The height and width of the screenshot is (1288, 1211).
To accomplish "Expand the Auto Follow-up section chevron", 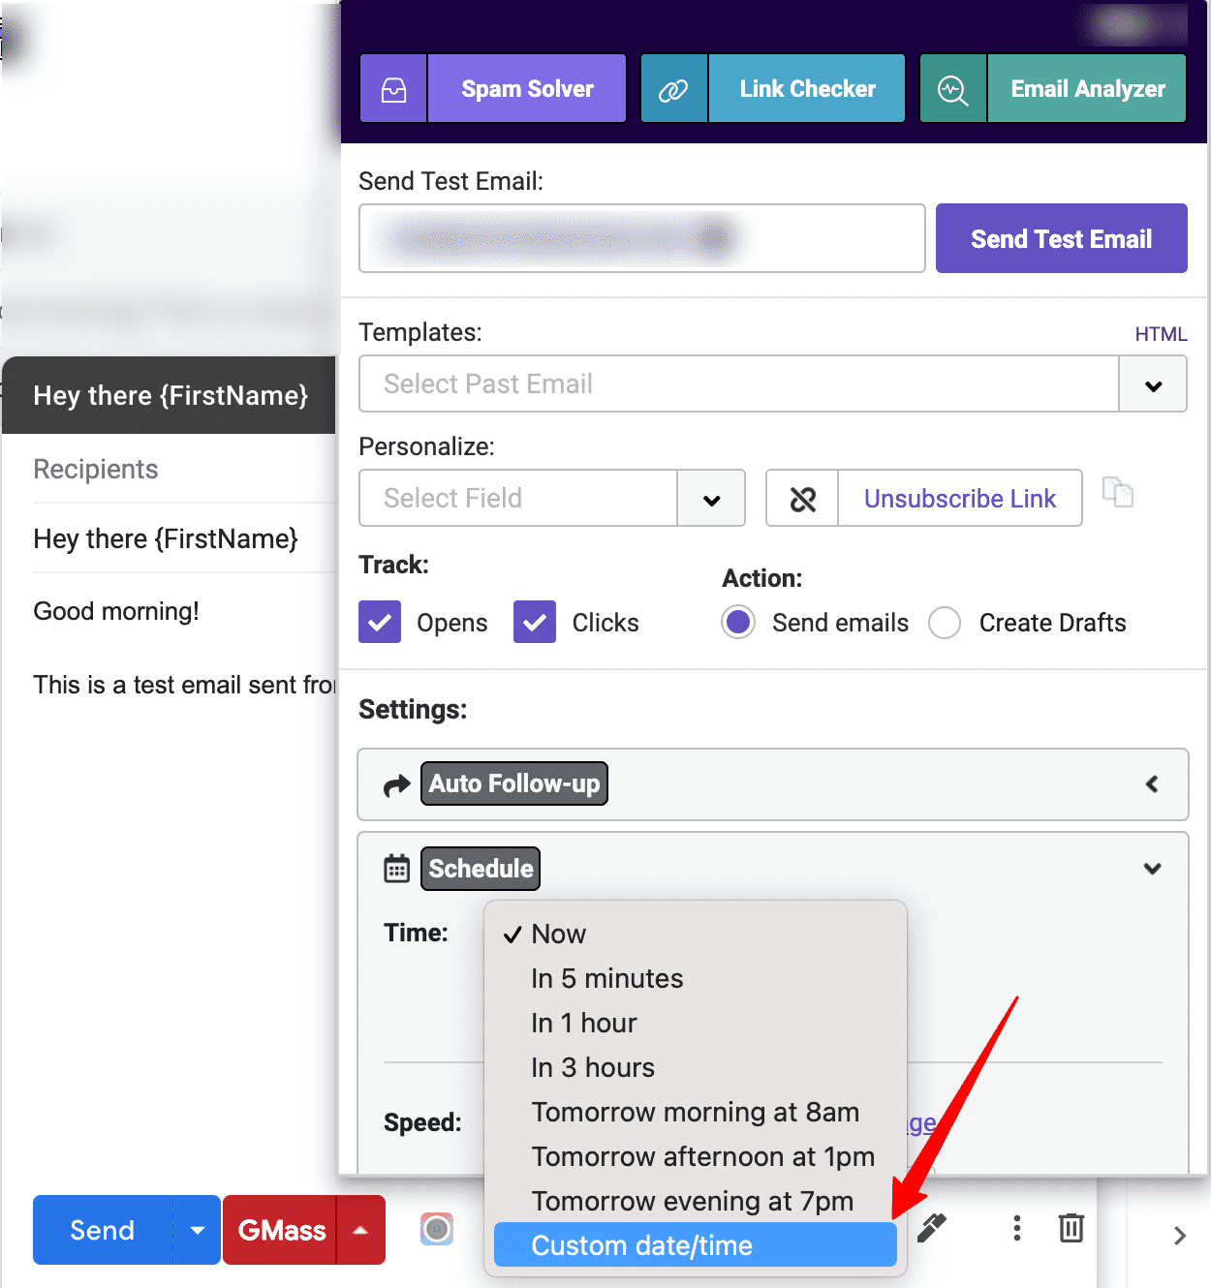I will pyautogui.click(x=1152, y=784).
